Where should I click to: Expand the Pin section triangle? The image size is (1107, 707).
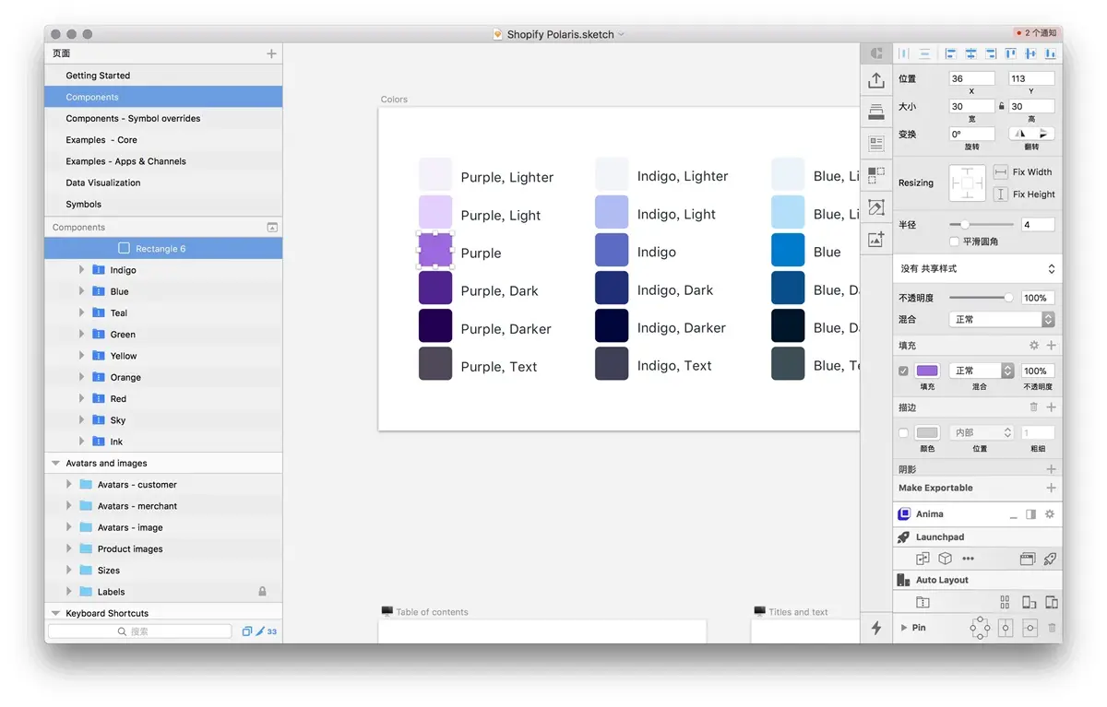pos(903,628)
